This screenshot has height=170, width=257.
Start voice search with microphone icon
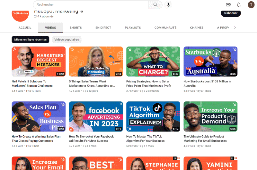(x=168, y=4)
